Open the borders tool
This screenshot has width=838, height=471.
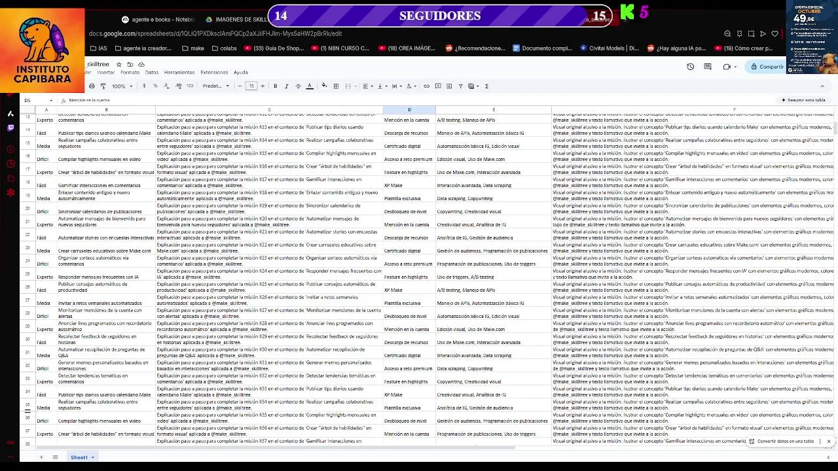click(x=336, y=86)
